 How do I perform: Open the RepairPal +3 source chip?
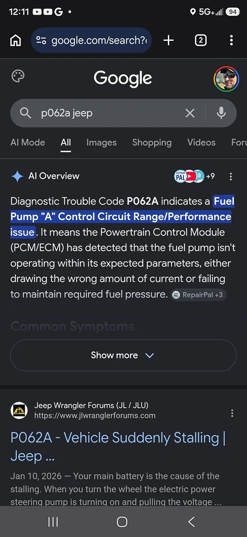(x=198, y=295)
